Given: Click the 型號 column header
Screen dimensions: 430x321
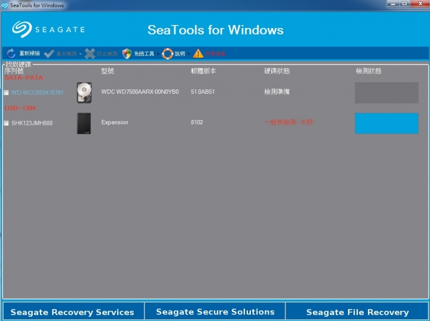Looking at the screenshot, I should pyautogui.click(x=107, y=71).
